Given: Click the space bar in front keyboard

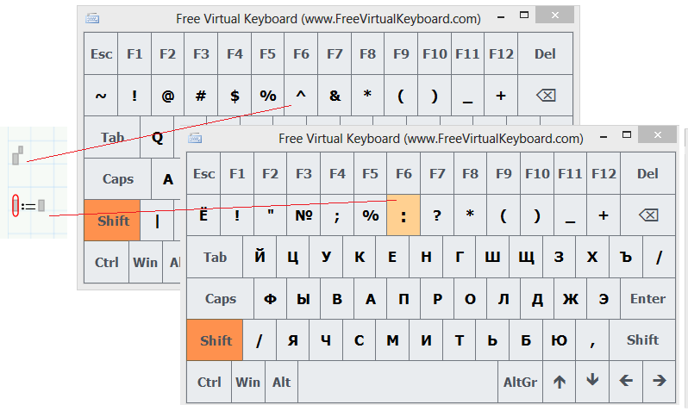Looking at the screenshot, I should (398, 382).
